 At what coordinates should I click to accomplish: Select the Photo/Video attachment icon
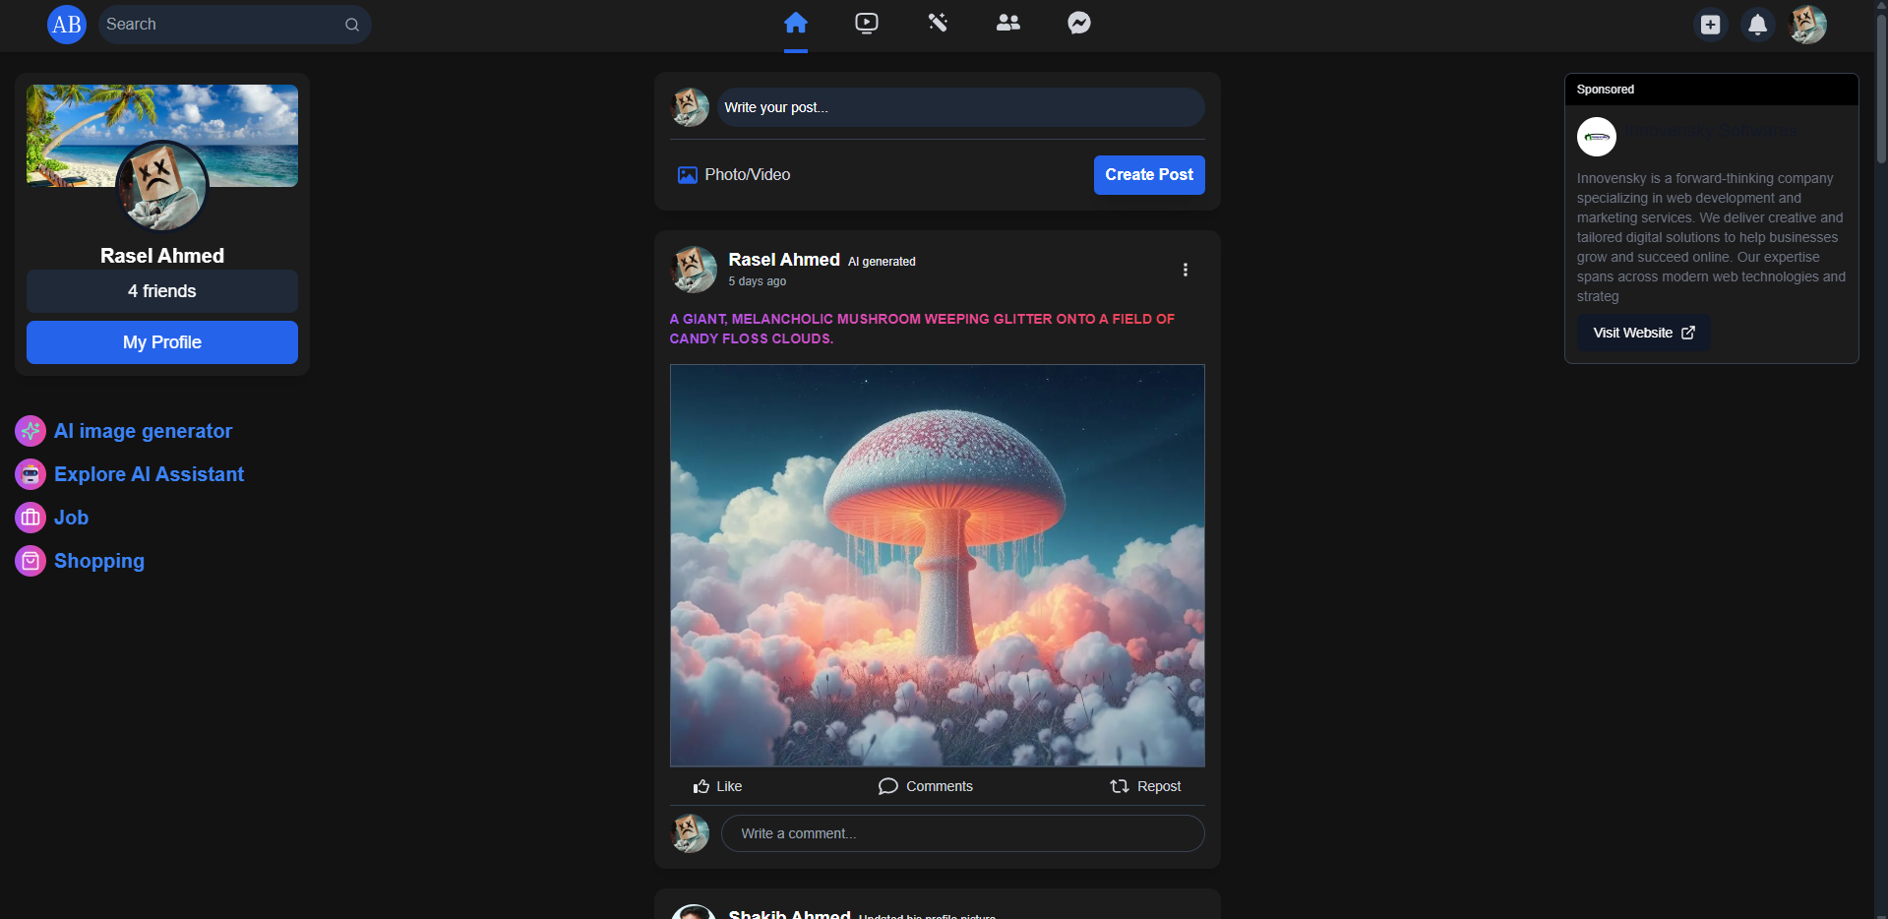[x=687, y=174]
